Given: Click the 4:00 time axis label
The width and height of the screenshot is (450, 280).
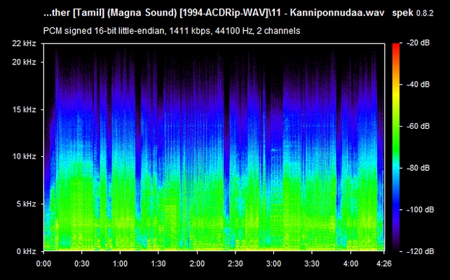Looking at the screenshot, I should (x=350, y=263).
